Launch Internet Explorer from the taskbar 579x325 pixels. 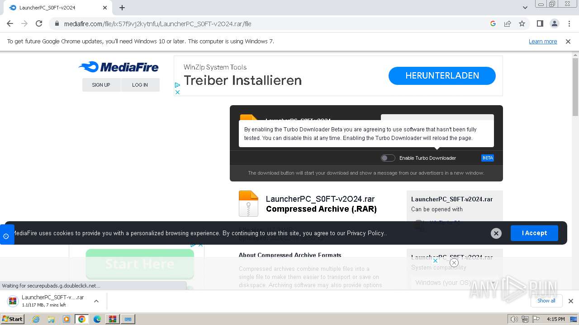point(36,319)
